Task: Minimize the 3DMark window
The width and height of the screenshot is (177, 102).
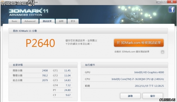Action: 159,2
